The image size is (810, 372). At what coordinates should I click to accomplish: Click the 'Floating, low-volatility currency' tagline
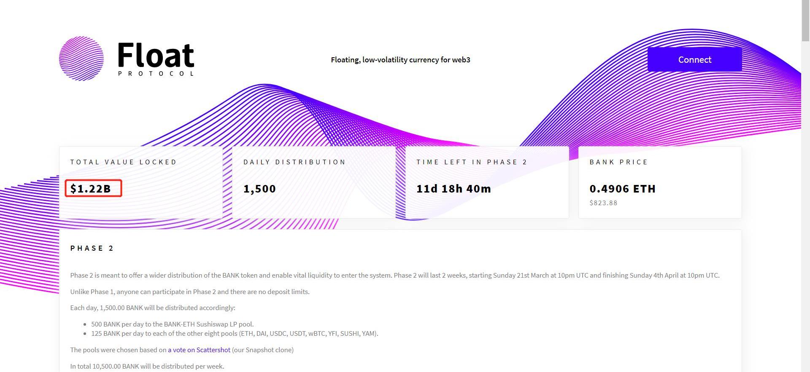click(x=400, y=60)
